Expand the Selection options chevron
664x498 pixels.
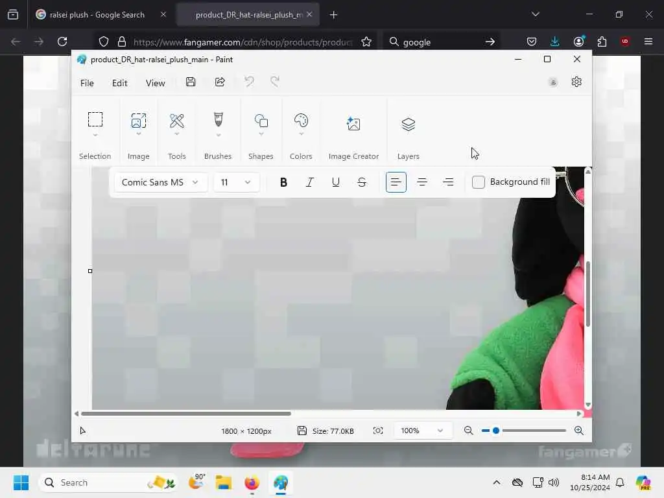coord(95,135)
